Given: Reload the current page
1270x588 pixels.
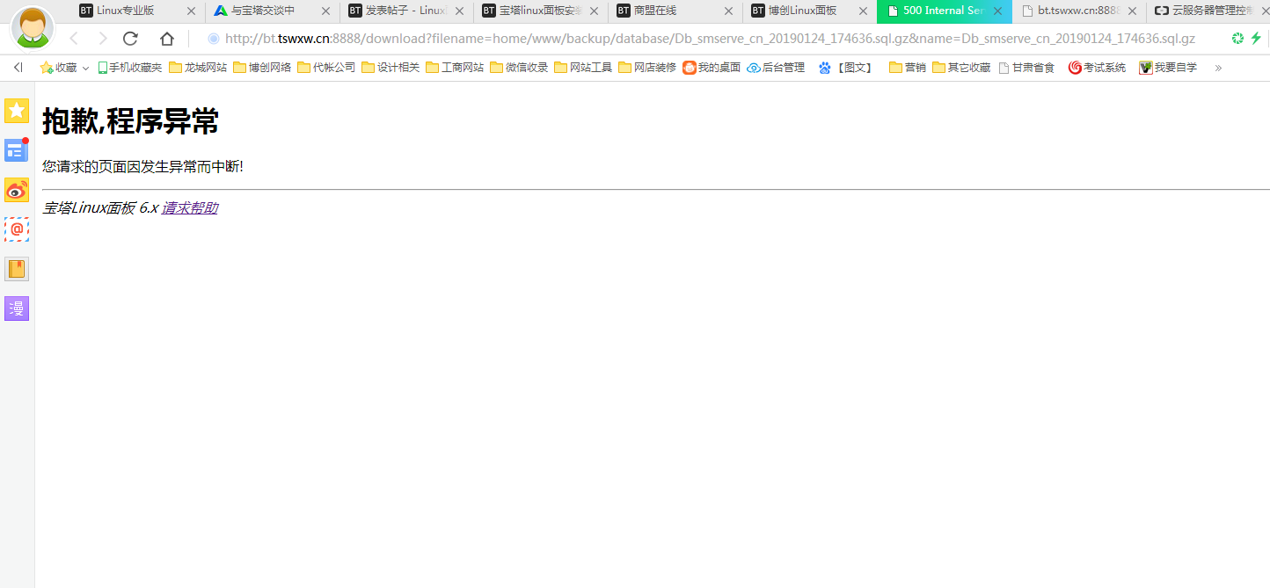Looking at the screenshot, I should coord(130,39).
